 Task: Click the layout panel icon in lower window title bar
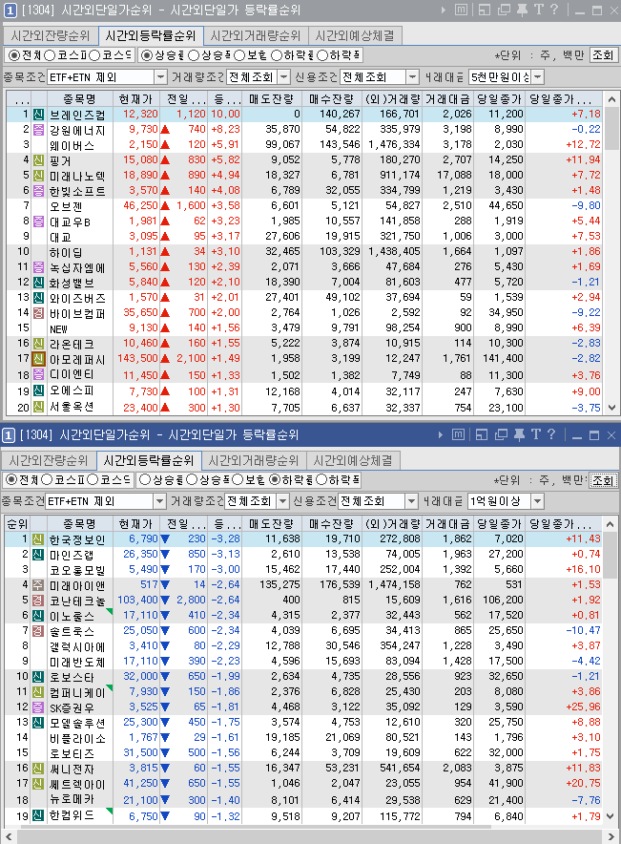pyautogui.click(x=481, y=434)
